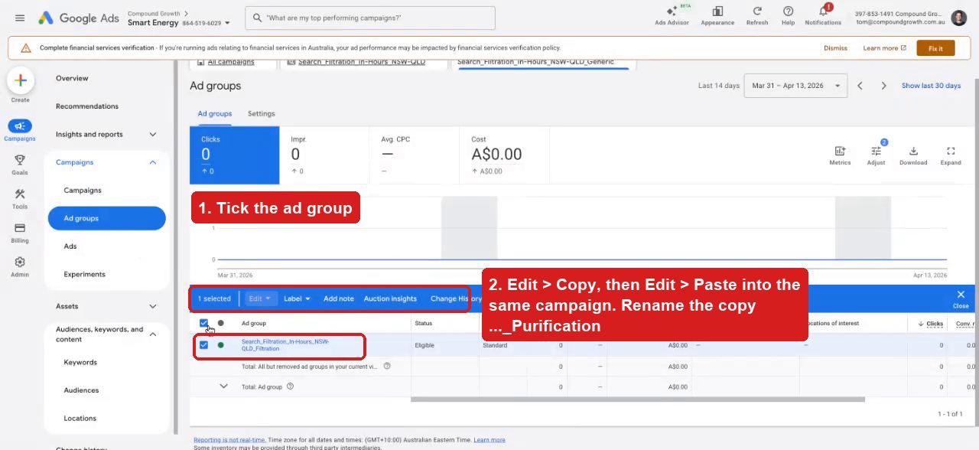Download the ad groups report

coord(913,155)
